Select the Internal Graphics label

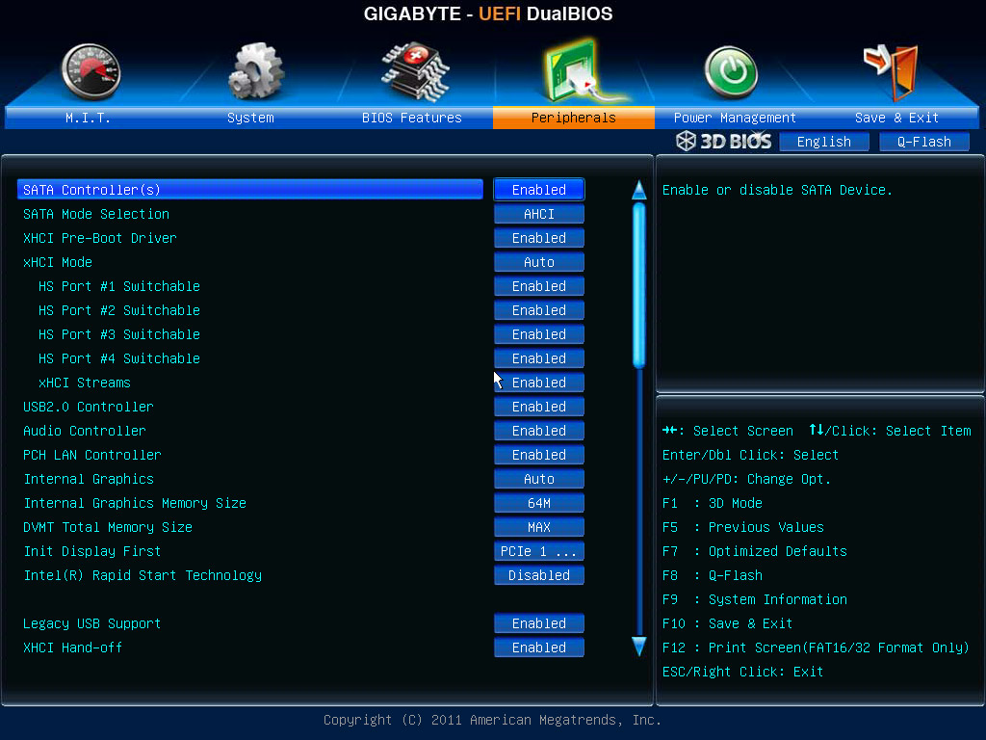click(x=89, y=479)
